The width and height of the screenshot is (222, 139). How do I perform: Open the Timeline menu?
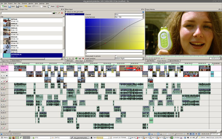pyautogui.click(x=24, y=3)
